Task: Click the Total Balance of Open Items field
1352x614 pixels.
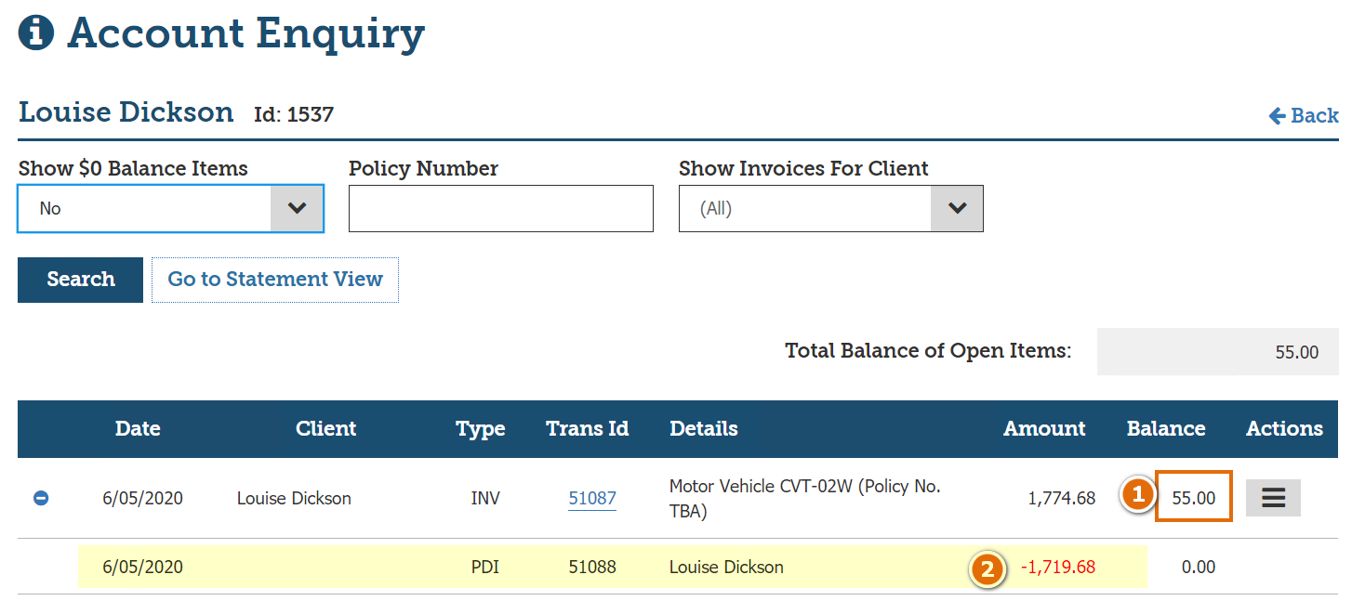Action: [x=1216, y=352]
